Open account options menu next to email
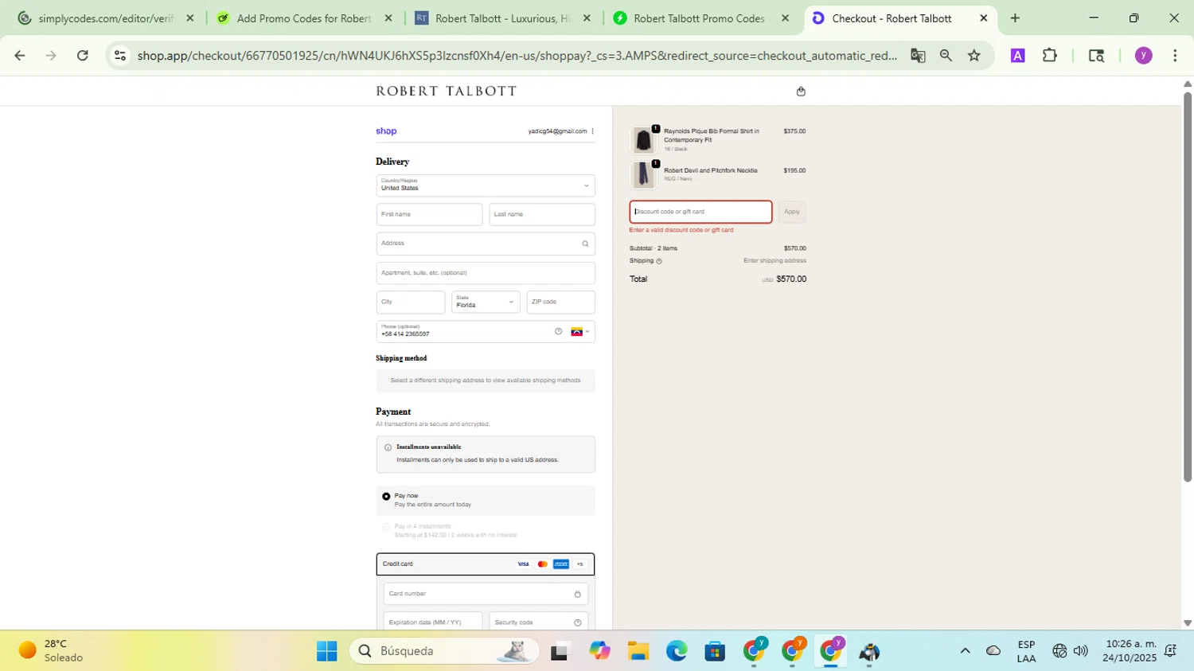Screen dimensions: 1194x671 (x=592, y=131)
